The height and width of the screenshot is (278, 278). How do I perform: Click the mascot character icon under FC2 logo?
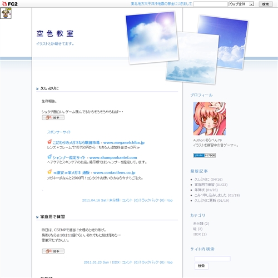pyautogui.click(x=6, y=13)
